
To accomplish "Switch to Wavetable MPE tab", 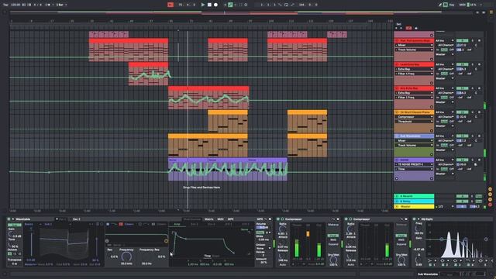I will click(231, 219).
